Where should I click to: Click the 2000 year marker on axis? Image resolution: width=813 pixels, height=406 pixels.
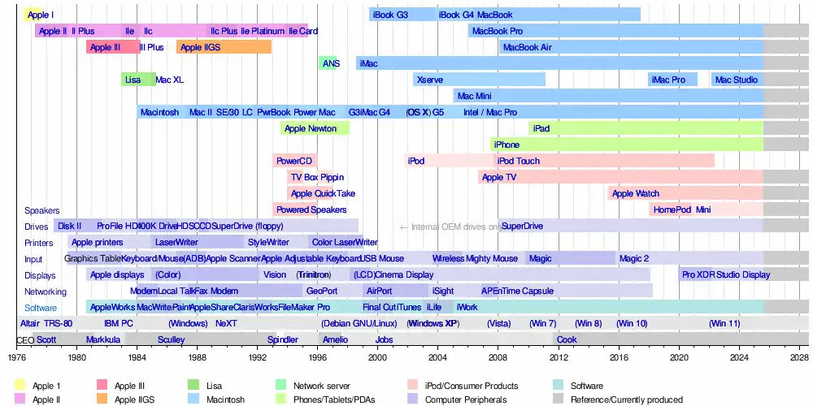(377, 356)
